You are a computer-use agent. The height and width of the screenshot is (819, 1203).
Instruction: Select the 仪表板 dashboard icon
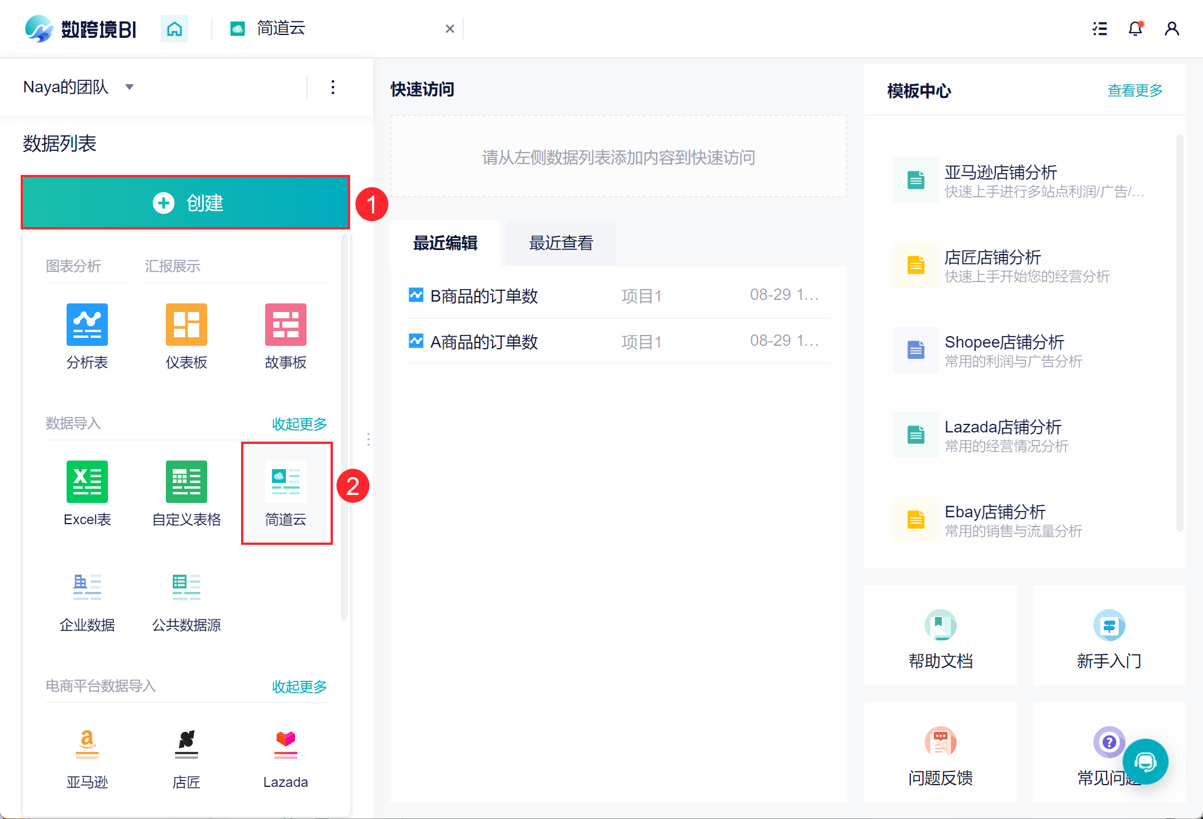[x=186, y=325]
